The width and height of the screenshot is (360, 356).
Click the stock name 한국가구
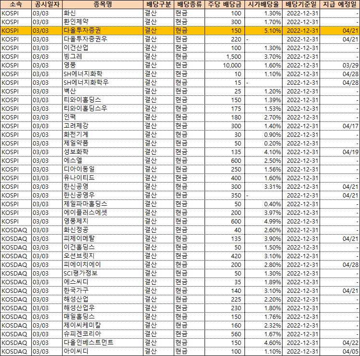pyautogui.click(x=76, y=291)
